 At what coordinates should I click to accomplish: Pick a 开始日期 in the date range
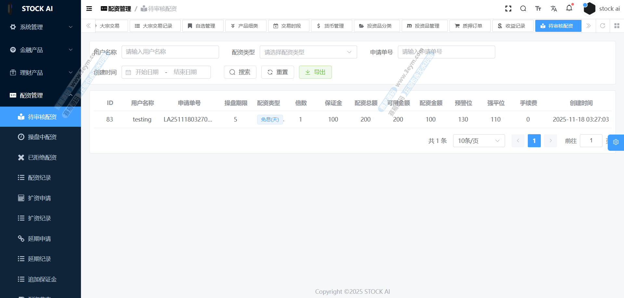point(147,72)
